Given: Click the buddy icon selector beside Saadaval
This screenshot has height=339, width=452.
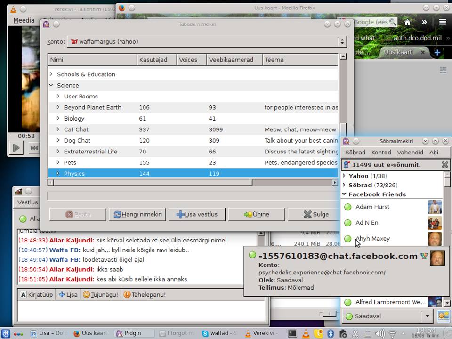Looking at the screenshot, I should tap(444, 316).
